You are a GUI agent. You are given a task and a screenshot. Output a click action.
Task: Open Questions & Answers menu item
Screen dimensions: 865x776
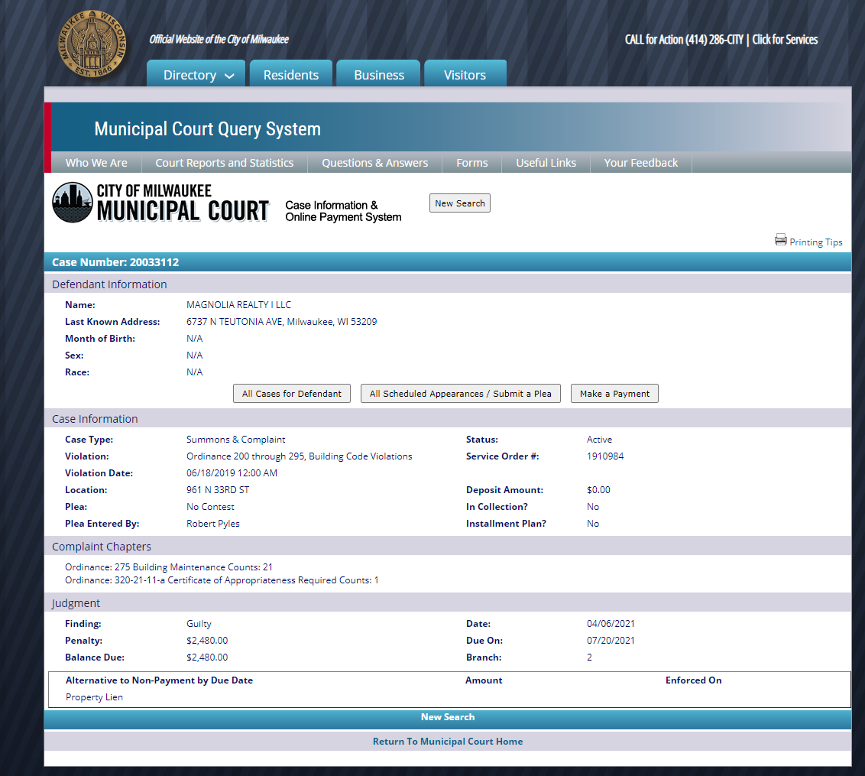[374, 163]
